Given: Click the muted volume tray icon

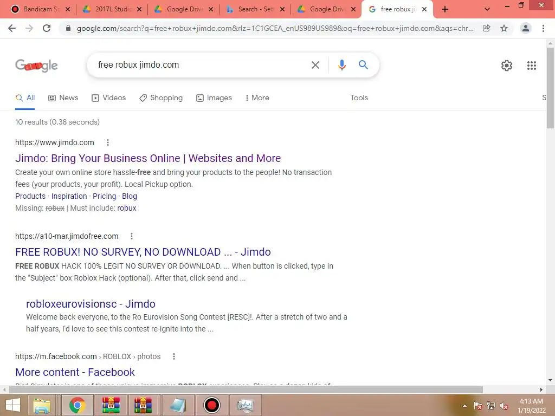Looking at the screenshot, I should 504,406.
